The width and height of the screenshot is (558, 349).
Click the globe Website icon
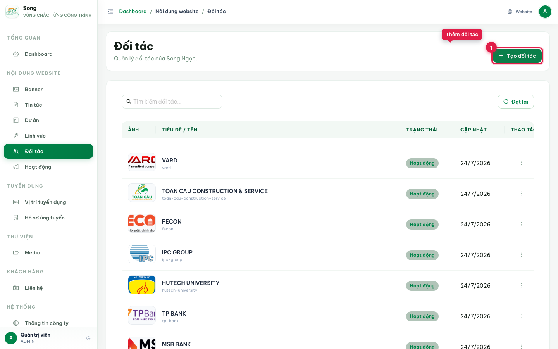tap(510, 12)
